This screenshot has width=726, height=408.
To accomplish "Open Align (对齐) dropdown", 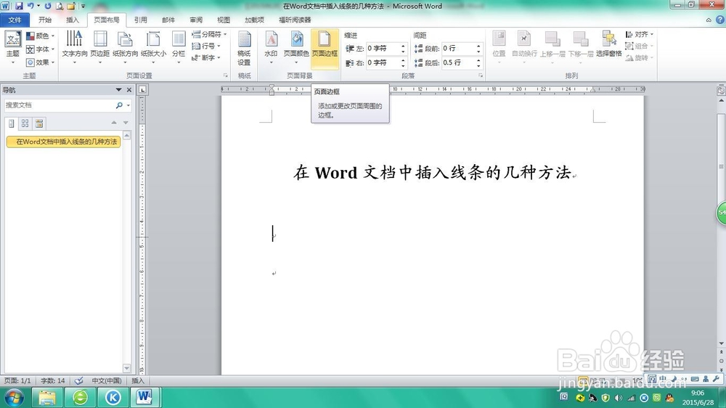I will coord(640,34).
